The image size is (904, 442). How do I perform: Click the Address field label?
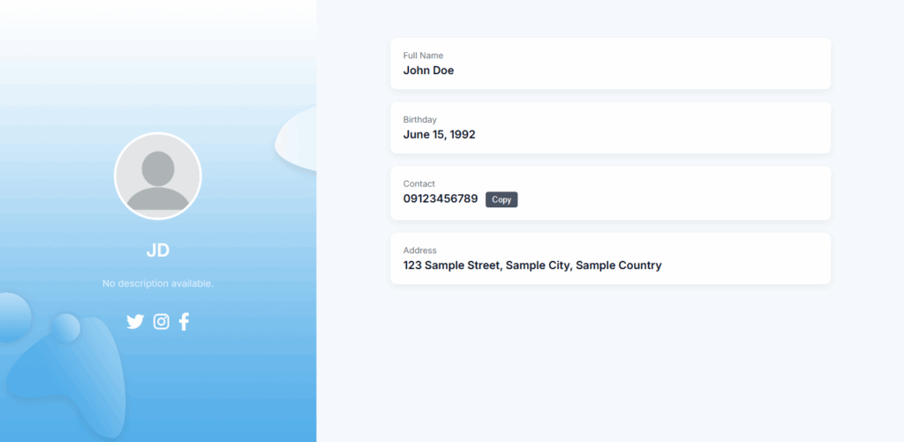coord(420,251)
